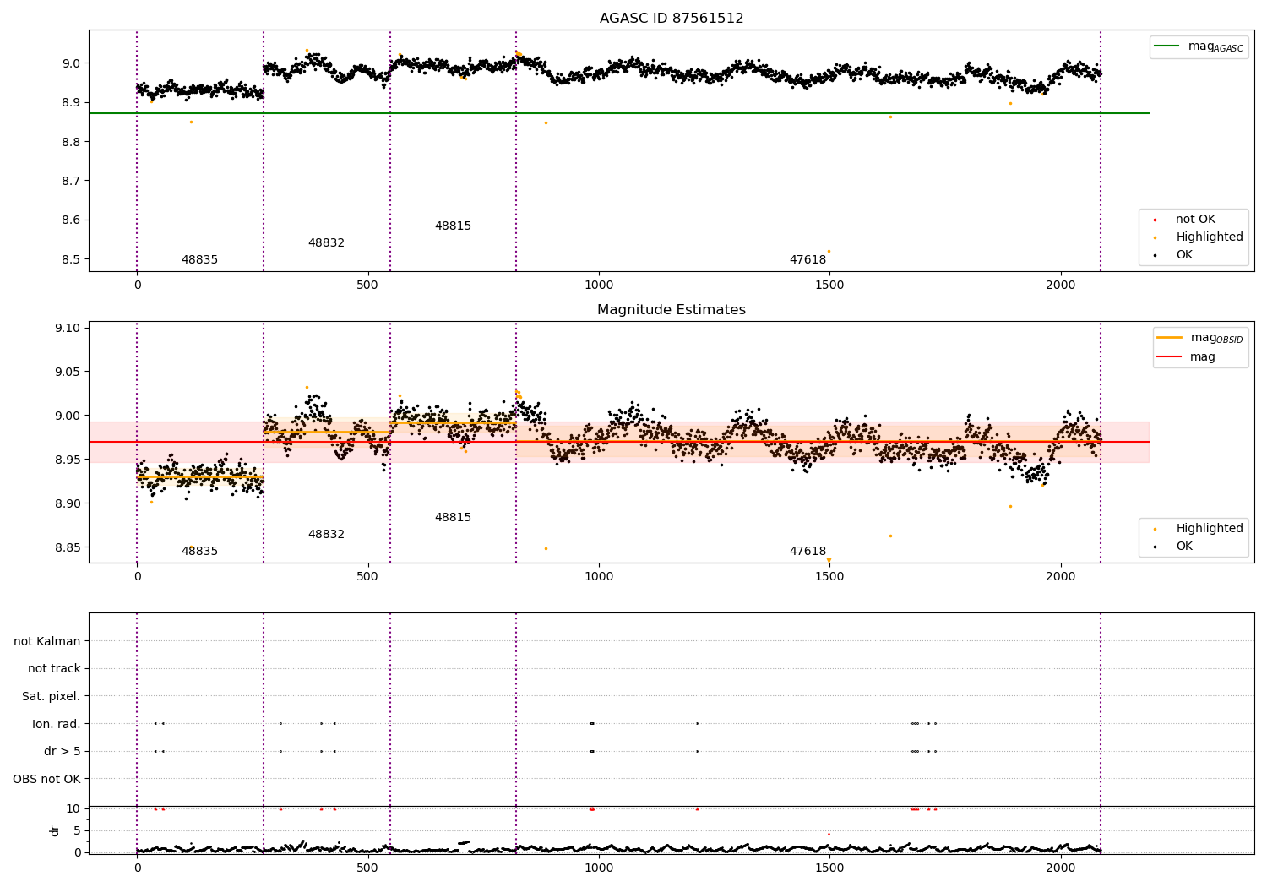Click obsid label 48815 in Magnitude Estimates plot
The width and height of the screenshot is (1267, 887).
click(x=453, y=518)
